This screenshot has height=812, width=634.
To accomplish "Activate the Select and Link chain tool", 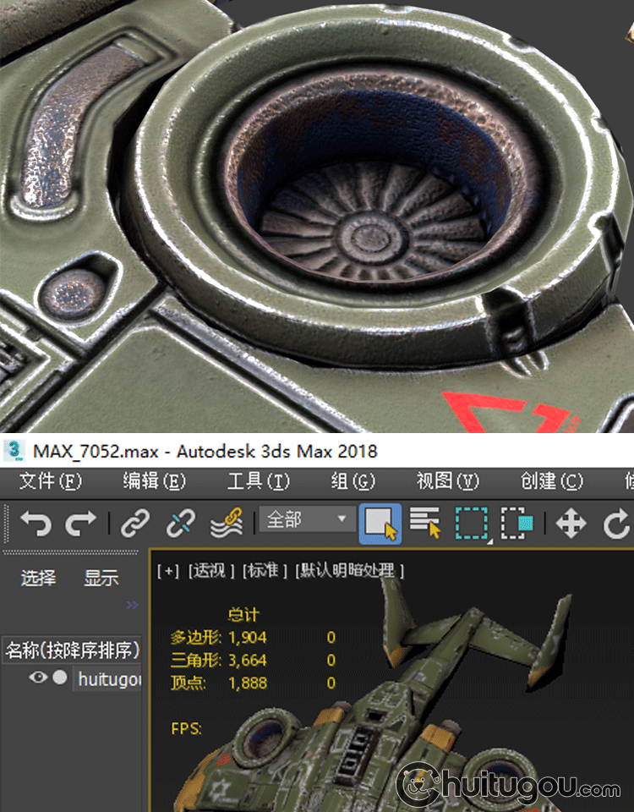I will [x=135, y=523].
